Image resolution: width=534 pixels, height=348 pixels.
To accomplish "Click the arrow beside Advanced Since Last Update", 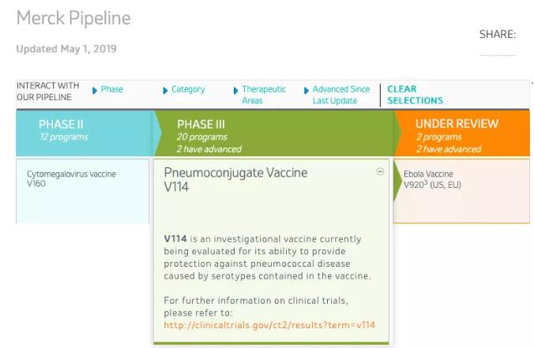I will click(306, 90).
